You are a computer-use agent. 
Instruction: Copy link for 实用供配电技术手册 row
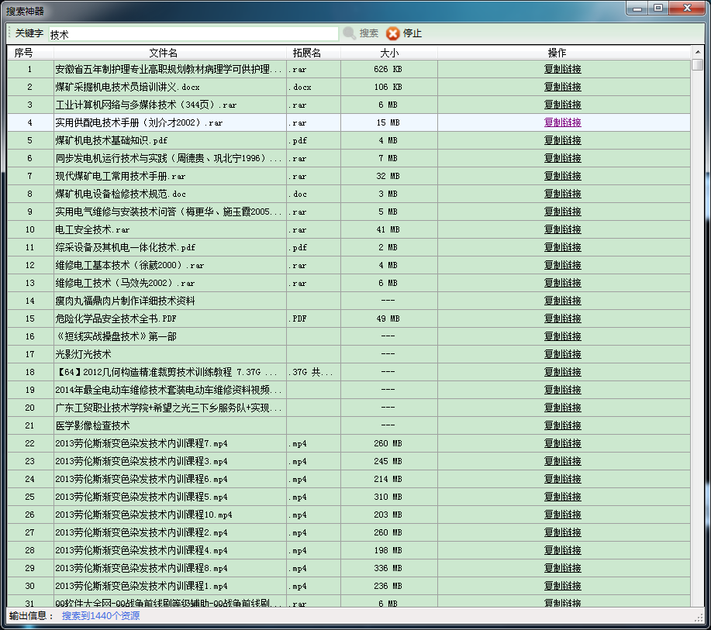click(x=562, y=122)
